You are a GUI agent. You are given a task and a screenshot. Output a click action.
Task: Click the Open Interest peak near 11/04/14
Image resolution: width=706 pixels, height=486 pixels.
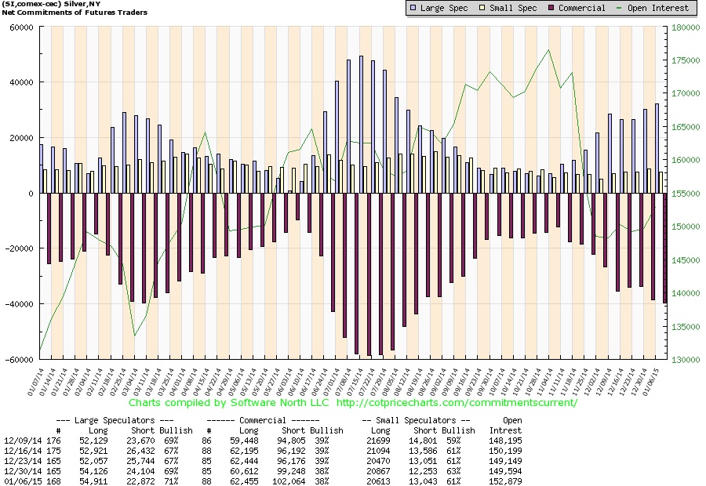pos(548,50)
